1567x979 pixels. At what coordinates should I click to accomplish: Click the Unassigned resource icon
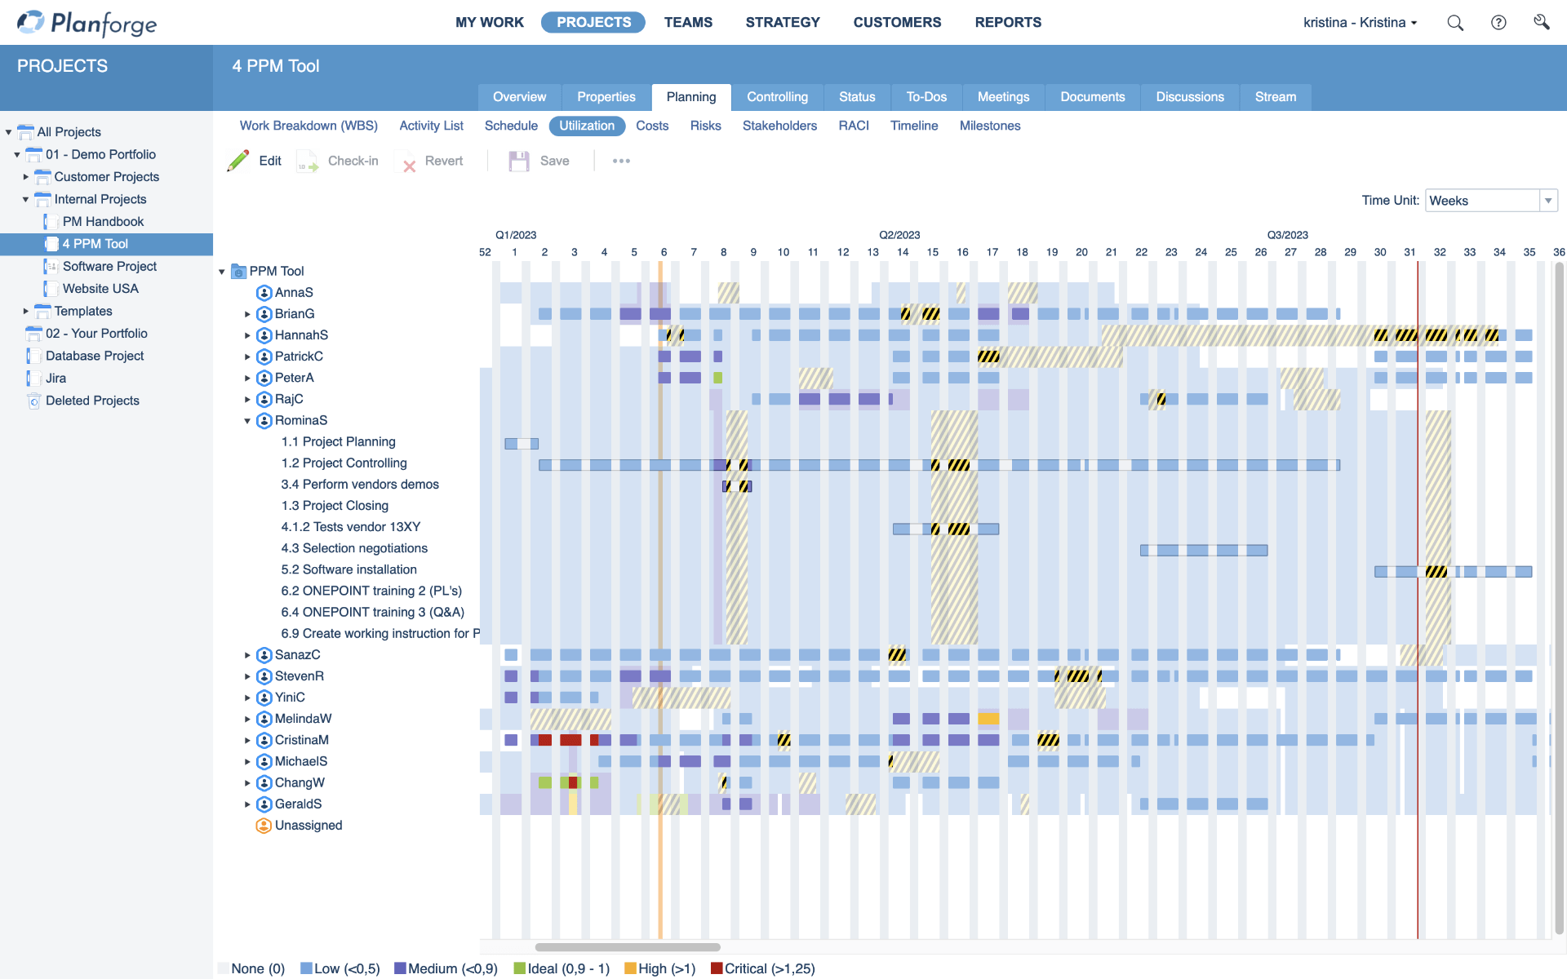(264, 826)
